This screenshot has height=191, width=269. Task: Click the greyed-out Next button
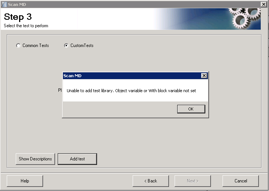point(193,181)
